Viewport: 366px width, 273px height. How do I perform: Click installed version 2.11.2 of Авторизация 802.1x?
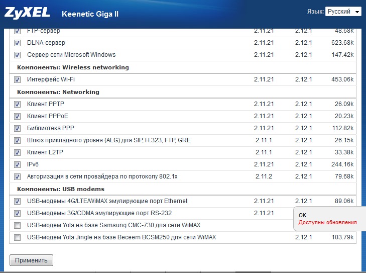pyautogui.click(x=264, y=176)
